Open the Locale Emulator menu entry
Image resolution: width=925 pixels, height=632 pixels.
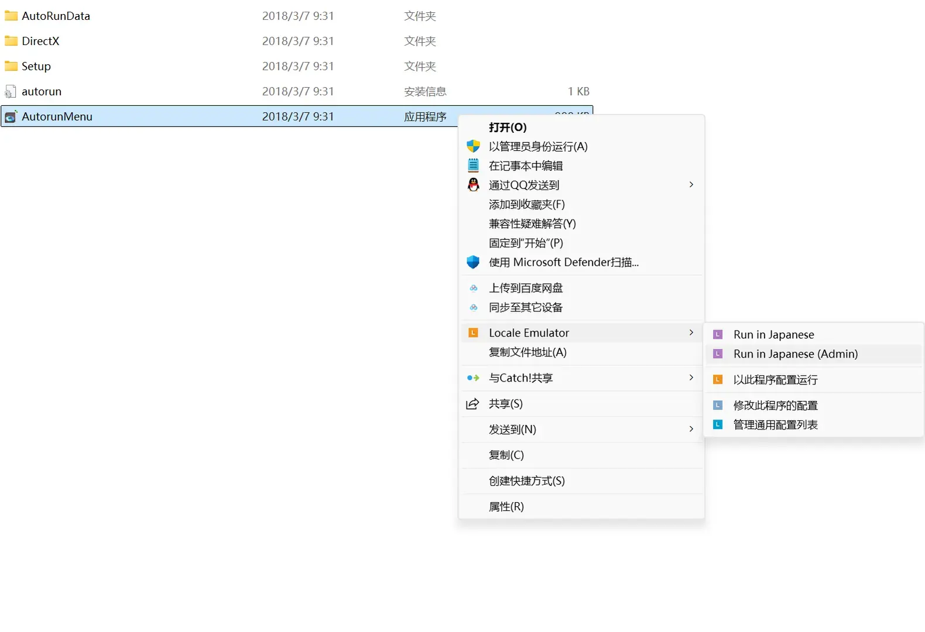pos(581,333)
